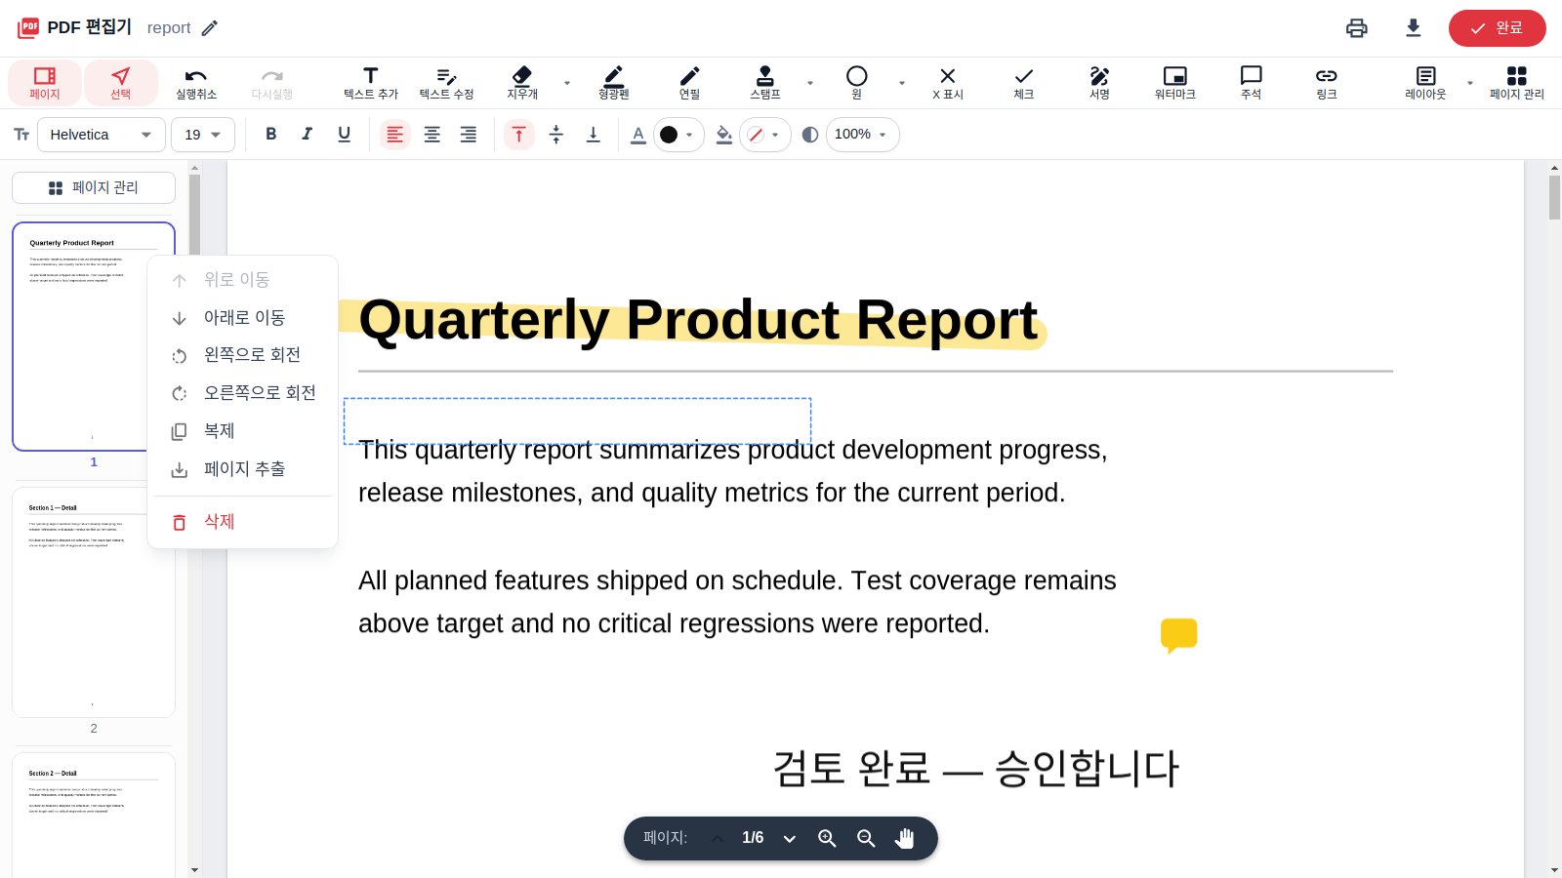Expand the 스탬프 options arrow
Screen dimensions: 1562x878
810,83
